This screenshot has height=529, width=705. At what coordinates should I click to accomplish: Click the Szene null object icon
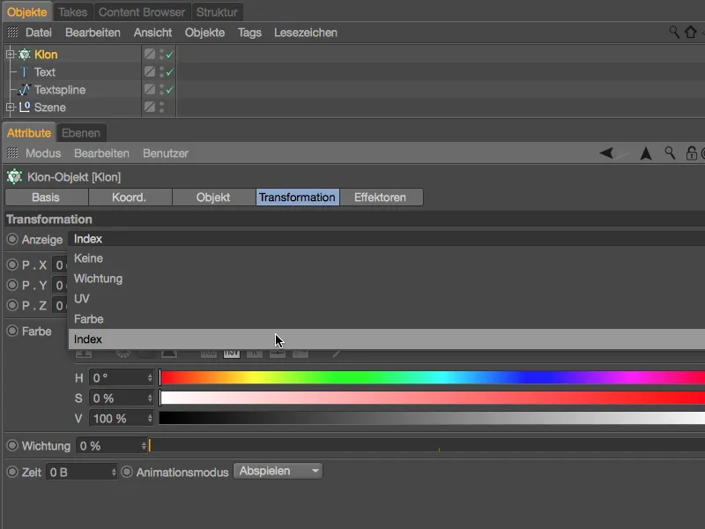24,107
